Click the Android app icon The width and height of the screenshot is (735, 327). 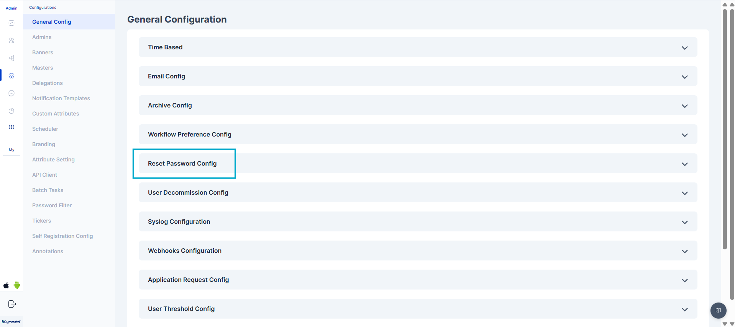[17, 285]
